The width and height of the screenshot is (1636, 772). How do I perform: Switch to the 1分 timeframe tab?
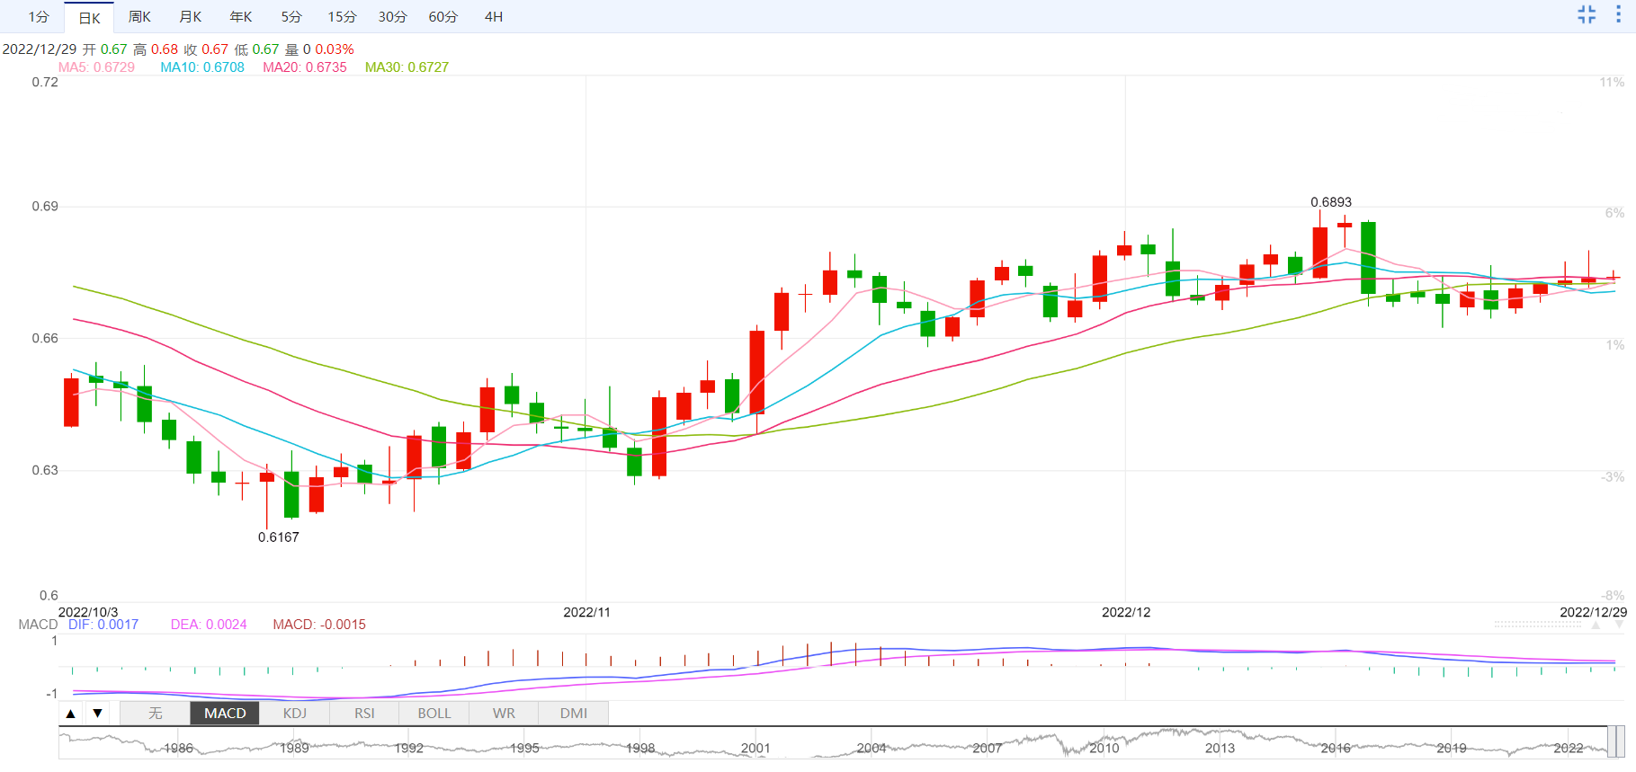(39, 17)
